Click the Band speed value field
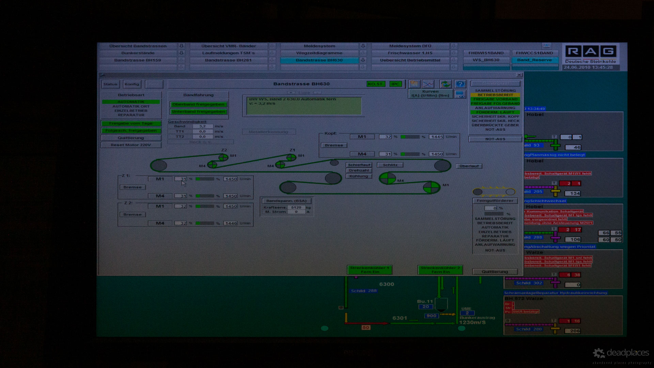Image resolution: width=654 pixels, height=368 pixels. pos(202,126)
